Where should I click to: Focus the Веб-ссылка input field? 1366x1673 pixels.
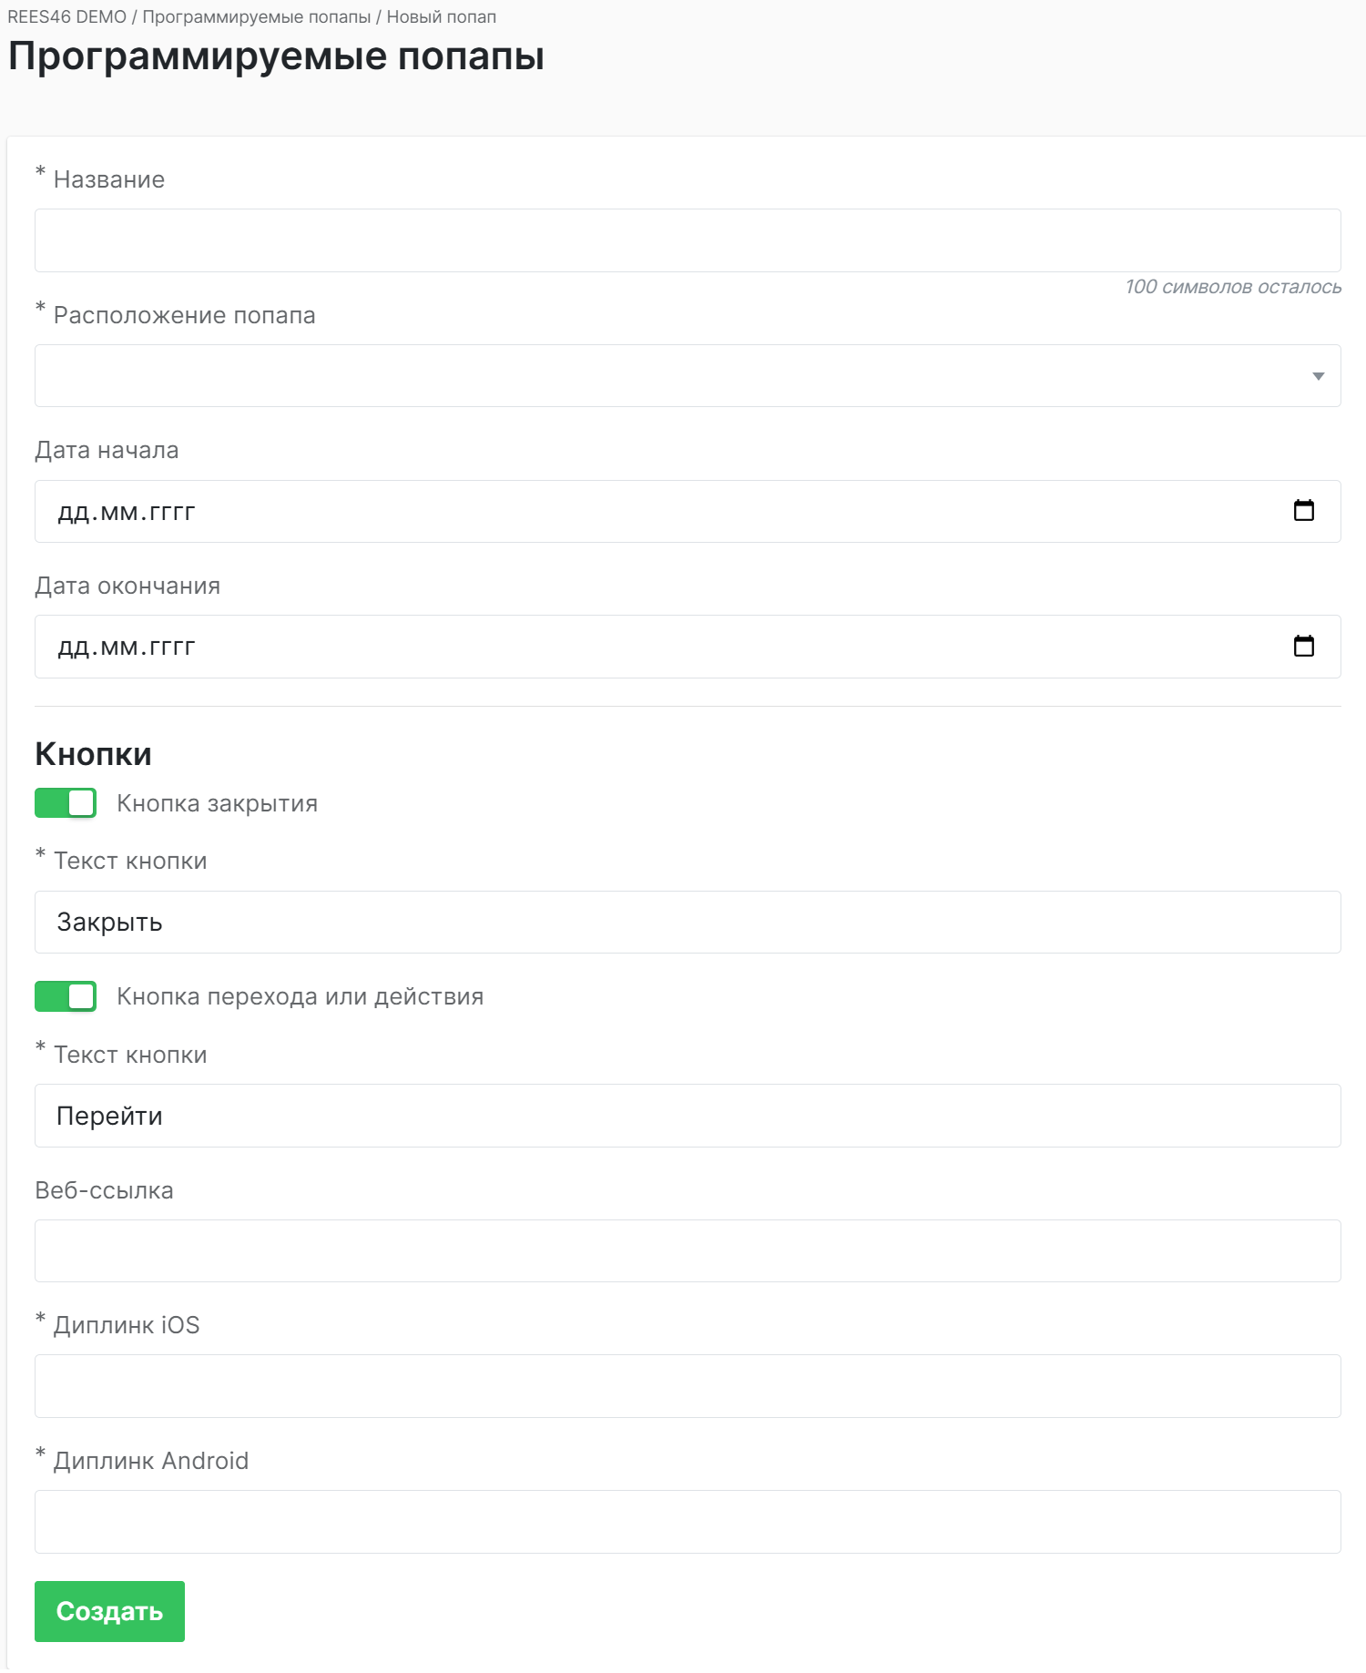point(687,1250)
